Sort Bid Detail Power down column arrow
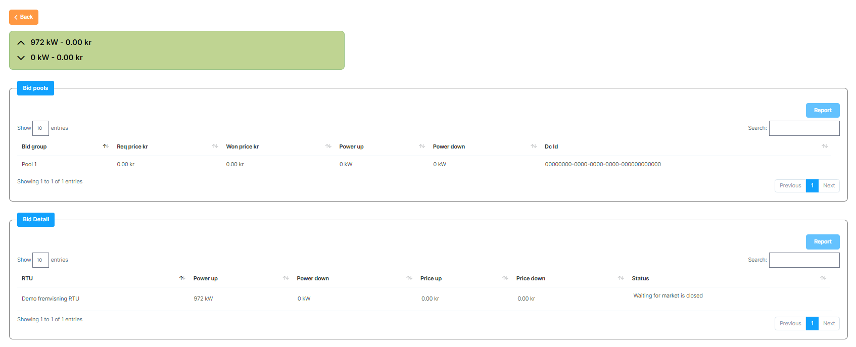Viewport: 856px width, 347px height. (409, 278)
